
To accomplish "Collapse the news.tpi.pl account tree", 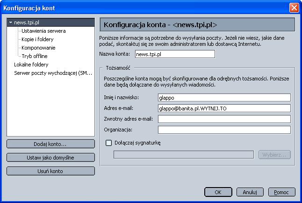I will (x=11, y=22).
